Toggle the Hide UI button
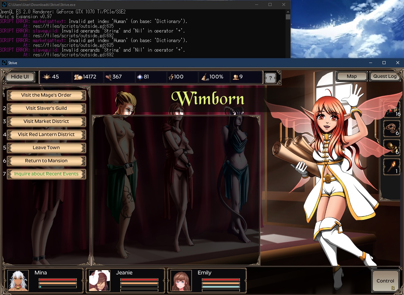Viewport: 404px width, 295px height. click(20, 77)
